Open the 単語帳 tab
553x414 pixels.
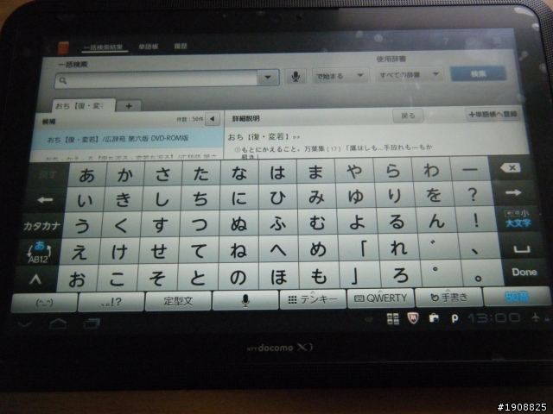(149, 47)
